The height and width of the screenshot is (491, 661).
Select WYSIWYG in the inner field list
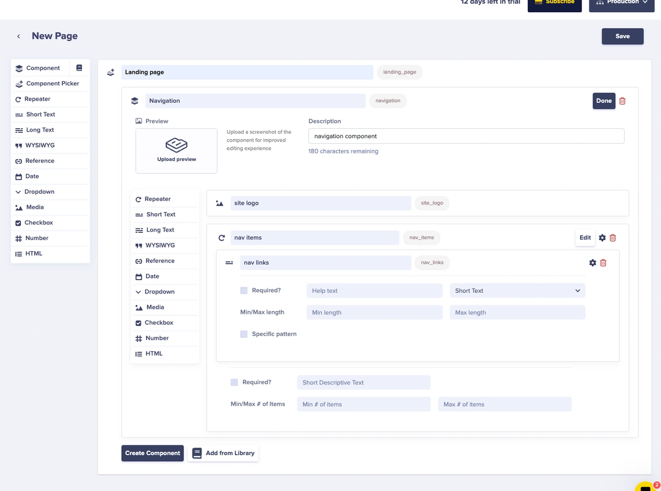pos(160,245)
